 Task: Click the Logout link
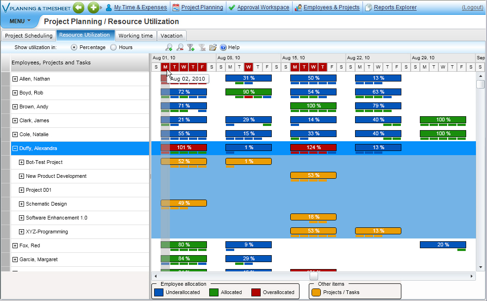pyautogui.click(x=472, y=7)
